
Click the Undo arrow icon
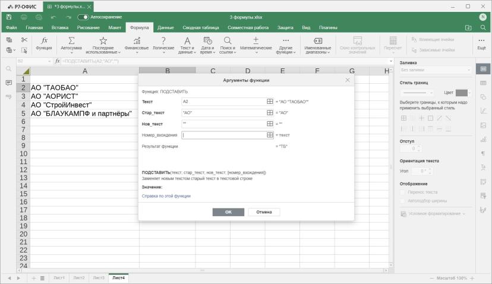pos(53,17)
